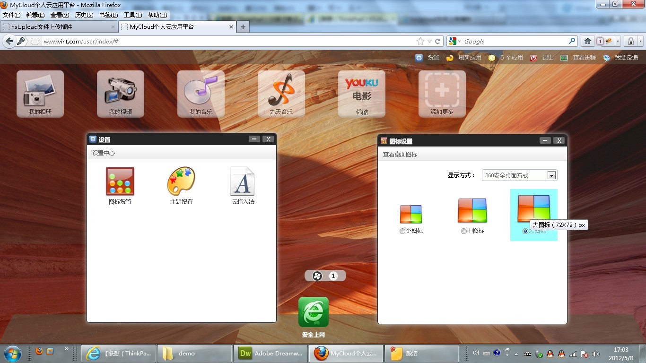This screenshot has height=363, width=646.
Task: Go to the Firefox home page
Action: [x=588, y=41]
